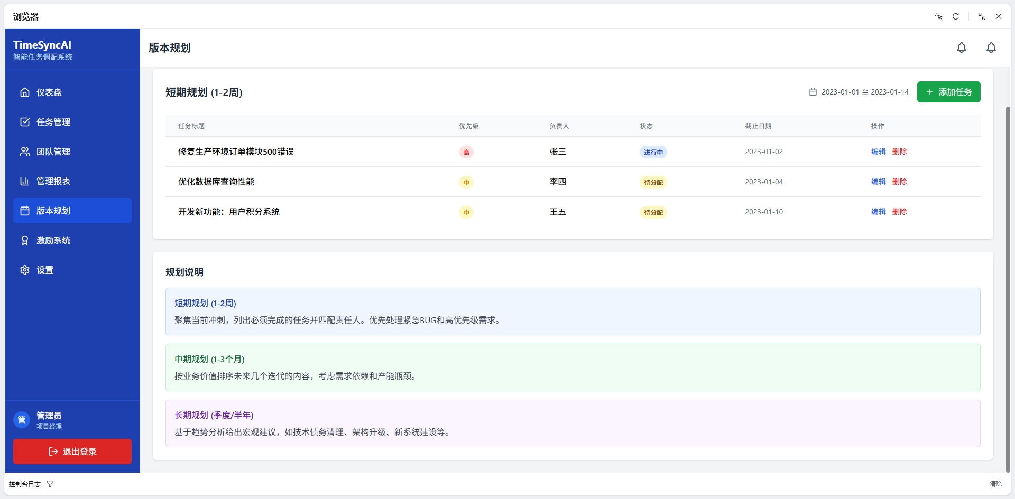Edit the 修复生产环境订单模块500错误 task
This screenshot has width=1015, height=499.
(878, 152)
